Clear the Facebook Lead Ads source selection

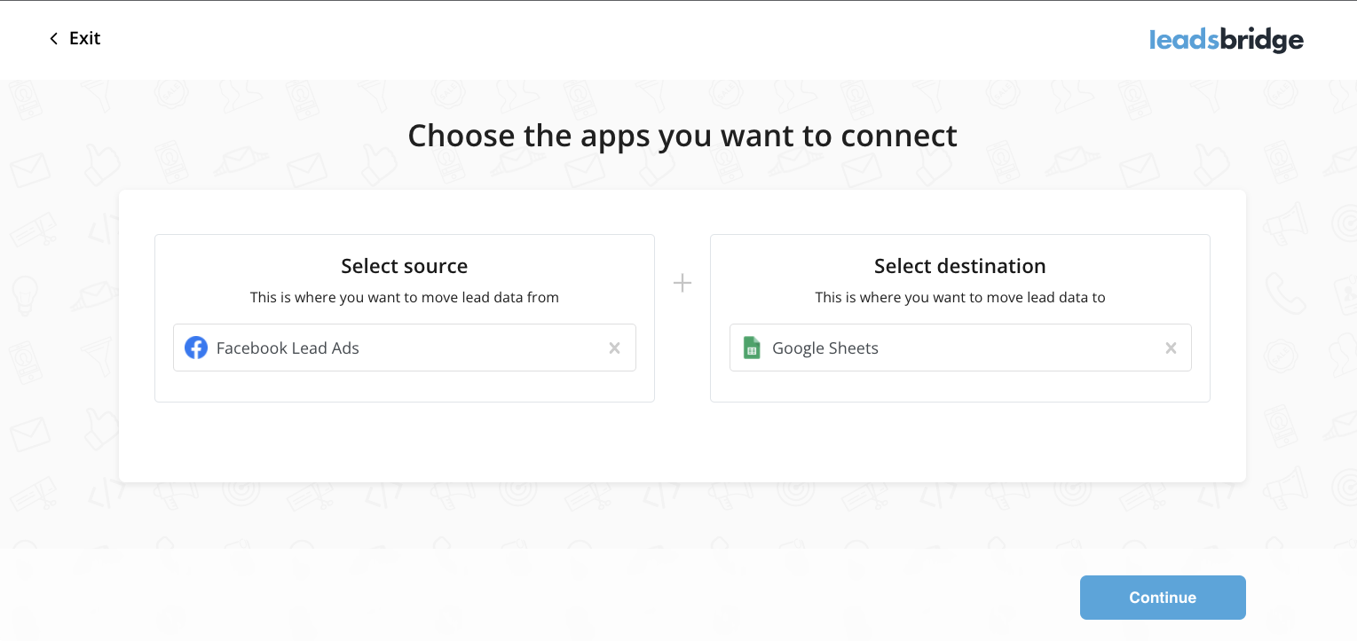(x=614, y=348)
